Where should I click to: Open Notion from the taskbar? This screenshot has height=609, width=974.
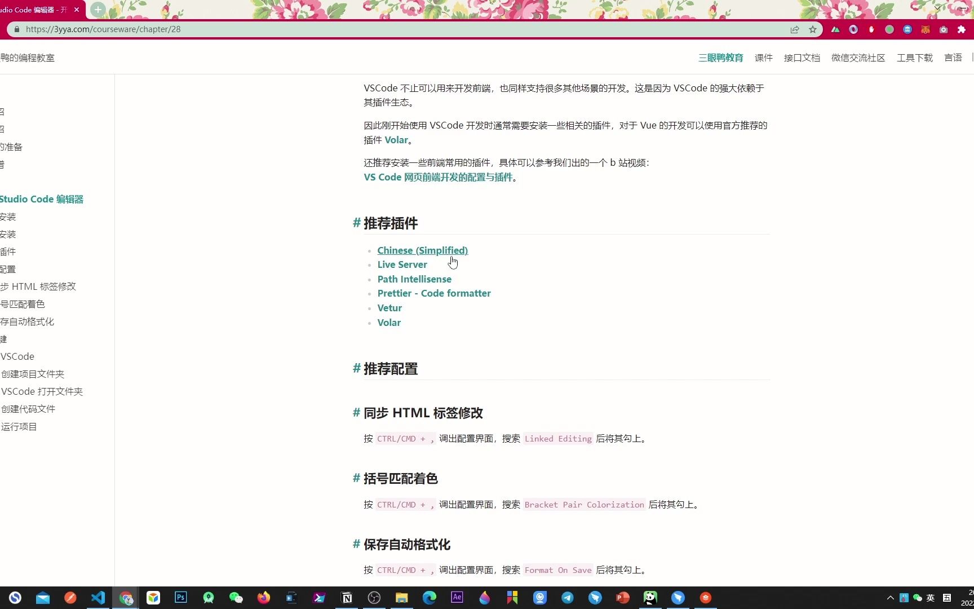(347, 598)
